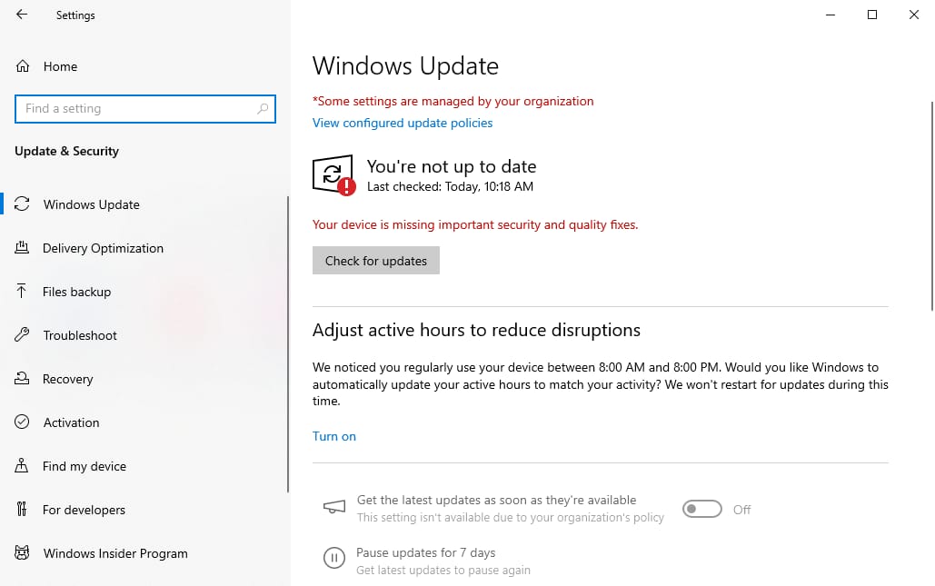935x586 pixels.
Task: Click the Windows Insider Program icon
Action: pyautogui.click(x=23, y=553)
